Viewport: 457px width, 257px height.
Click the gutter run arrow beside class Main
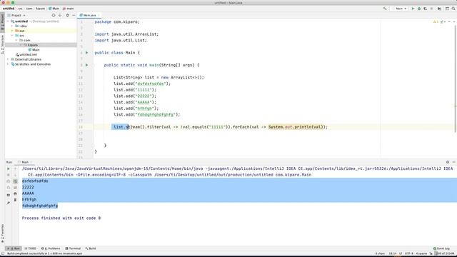coord(86,53)
